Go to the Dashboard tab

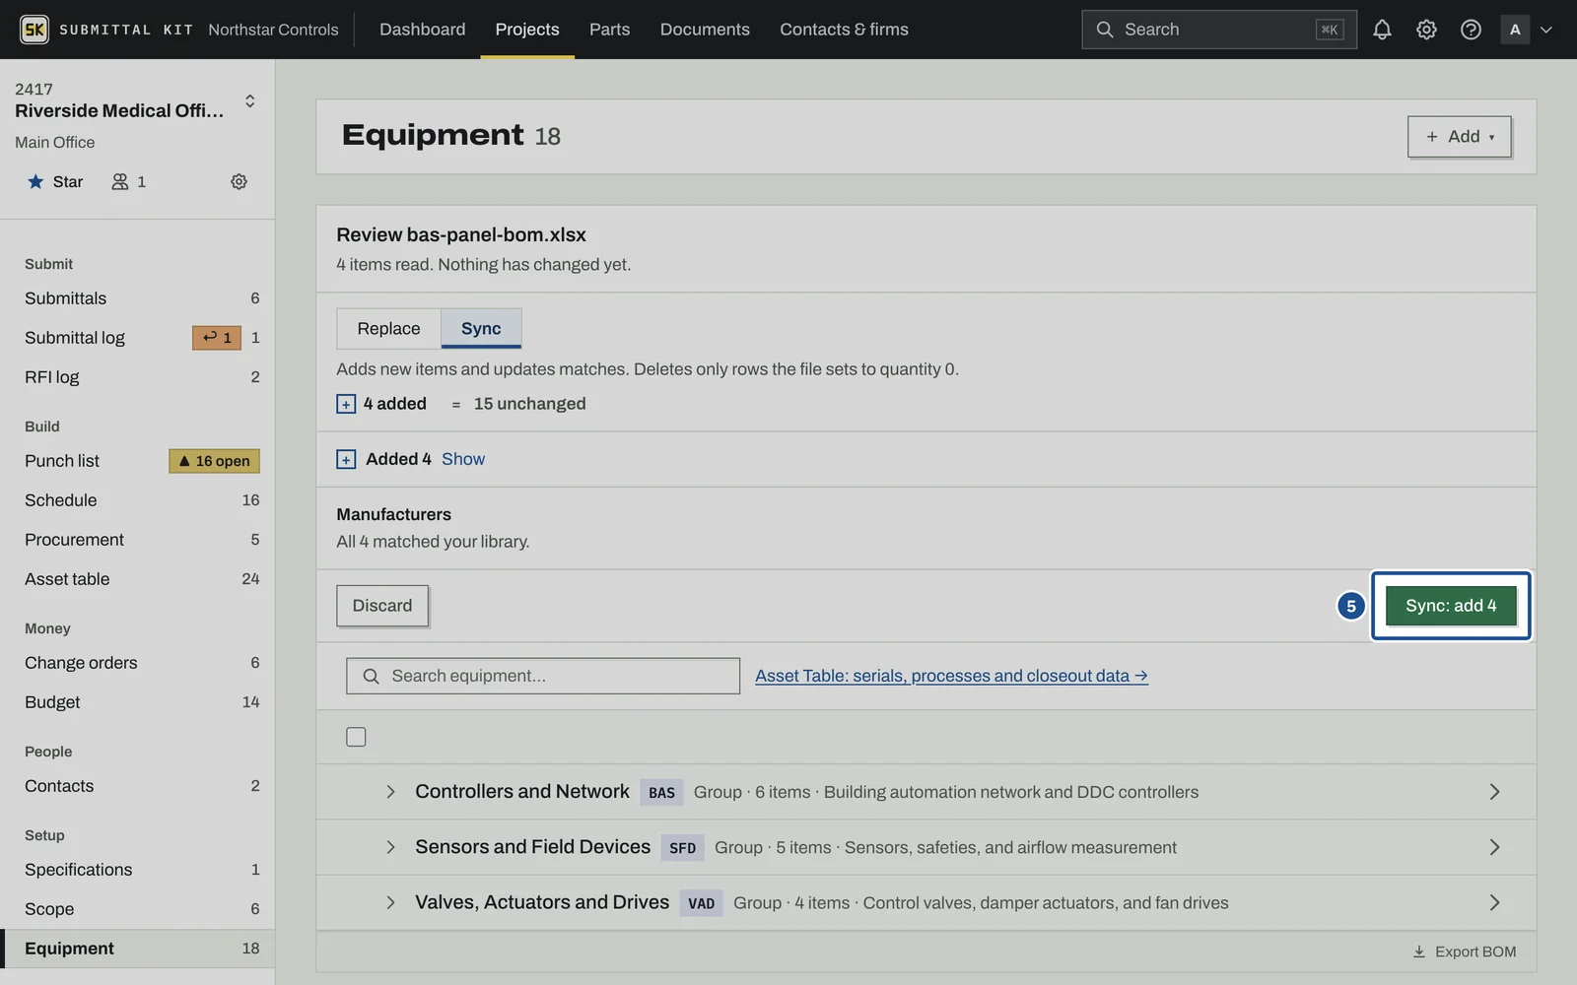pyautogui.click(x=422, y=30)
